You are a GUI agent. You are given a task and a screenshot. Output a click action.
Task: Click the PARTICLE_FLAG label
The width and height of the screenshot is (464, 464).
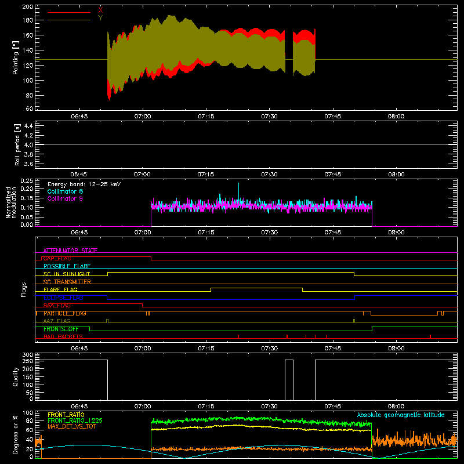(65, 313)
